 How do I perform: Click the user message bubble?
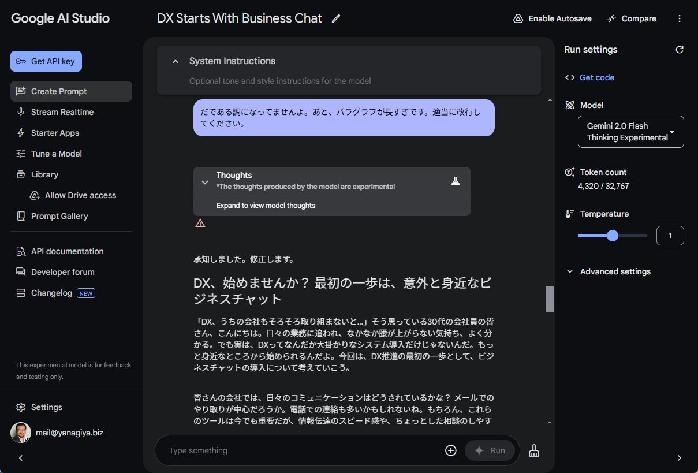(344, 118)
